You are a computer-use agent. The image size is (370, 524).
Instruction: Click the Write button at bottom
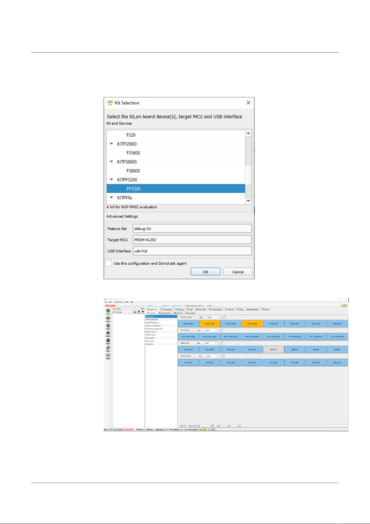tap(229, 426)
